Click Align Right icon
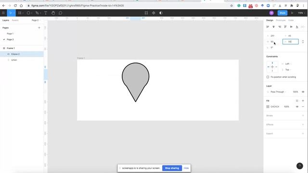Viewport: 308px width, 173px height. [x=280, y=27]
